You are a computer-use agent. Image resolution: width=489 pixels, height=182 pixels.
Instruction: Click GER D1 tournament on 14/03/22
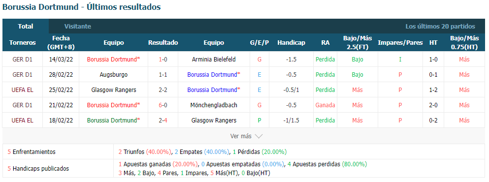click(x=23, y=59)
